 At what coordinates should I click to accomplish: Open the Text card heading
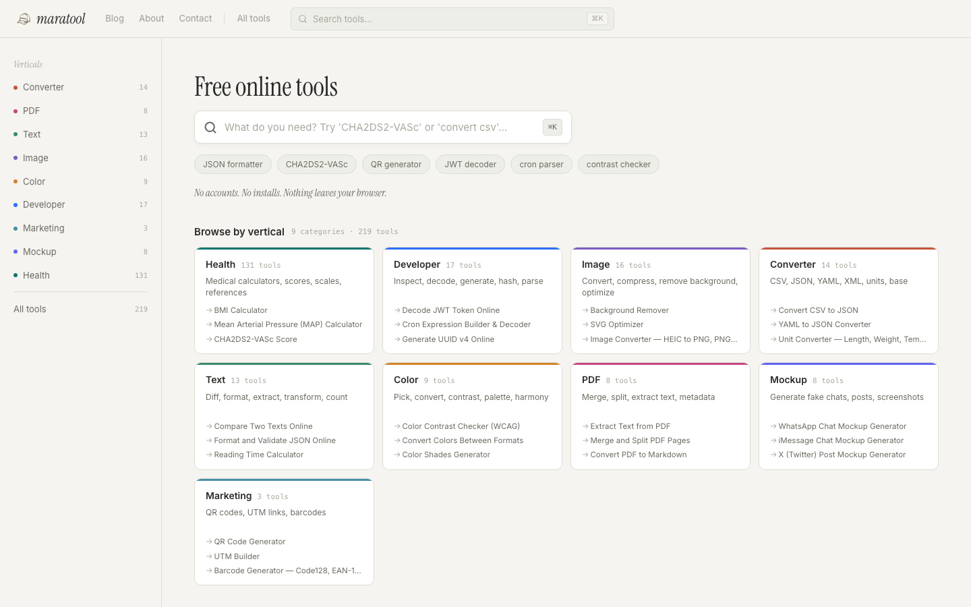coord(216,380)
